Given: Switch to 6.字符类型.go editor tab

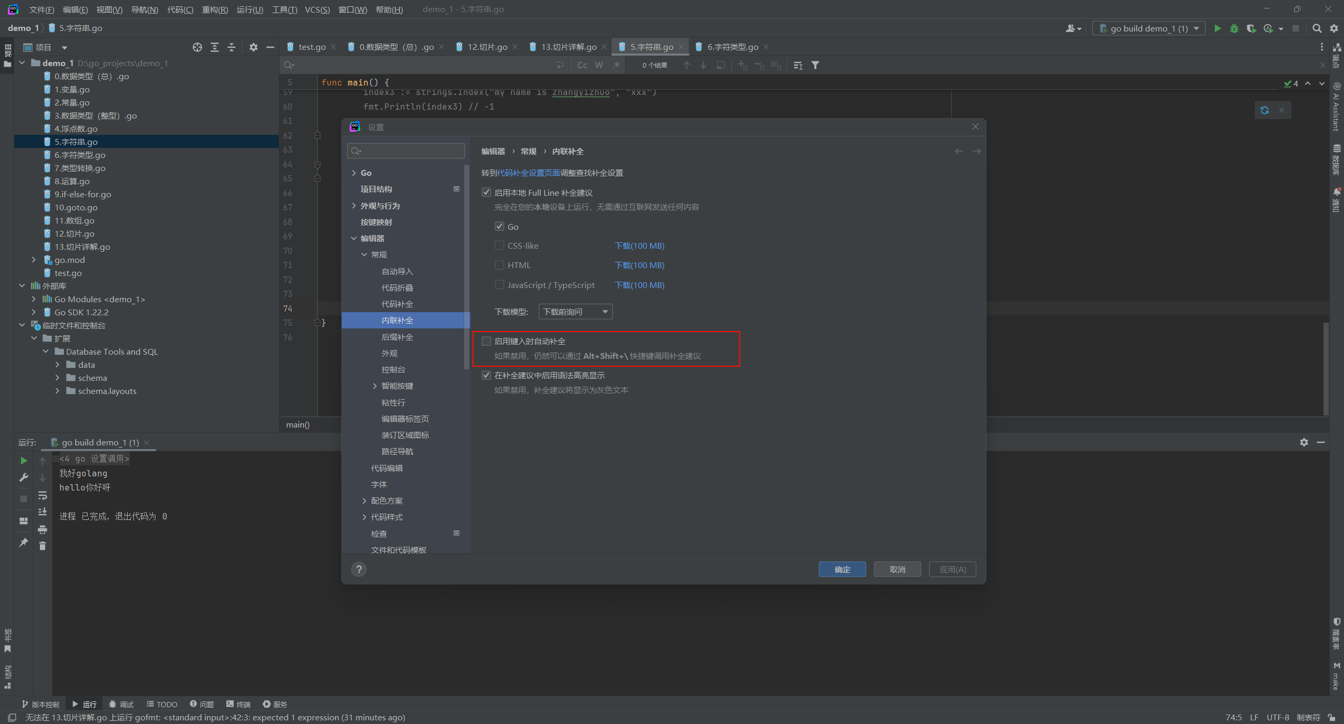Looking at the screenshot, I should 732,47.
